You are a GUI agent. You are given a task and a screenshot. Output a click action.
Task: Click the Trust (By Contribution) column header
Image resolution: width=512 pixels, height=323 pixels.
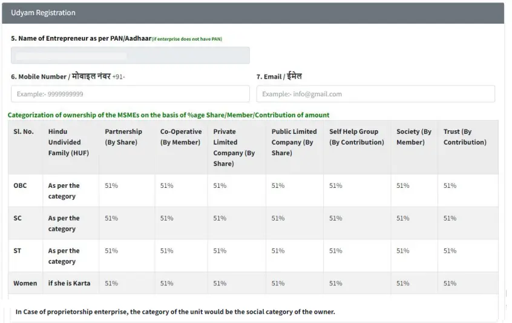[465, 137]
